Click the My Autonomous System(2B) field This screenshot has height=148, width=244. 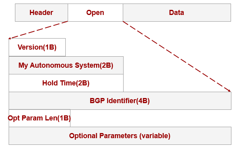pos(66,65)
